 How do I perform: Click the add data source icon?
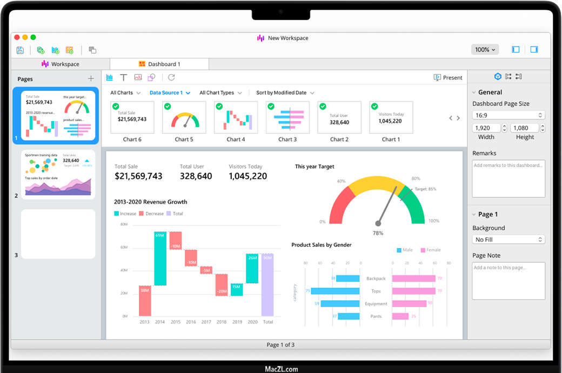41,50
